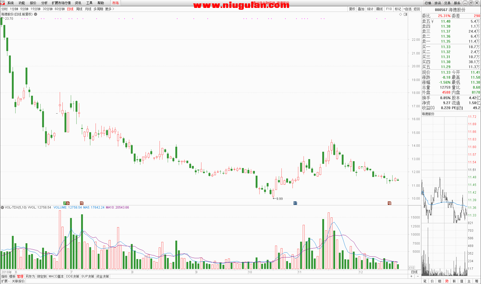481x284 pixels.
Task: Click the circular icon beside 海德股份 chart title
Action: coord(36,14)
